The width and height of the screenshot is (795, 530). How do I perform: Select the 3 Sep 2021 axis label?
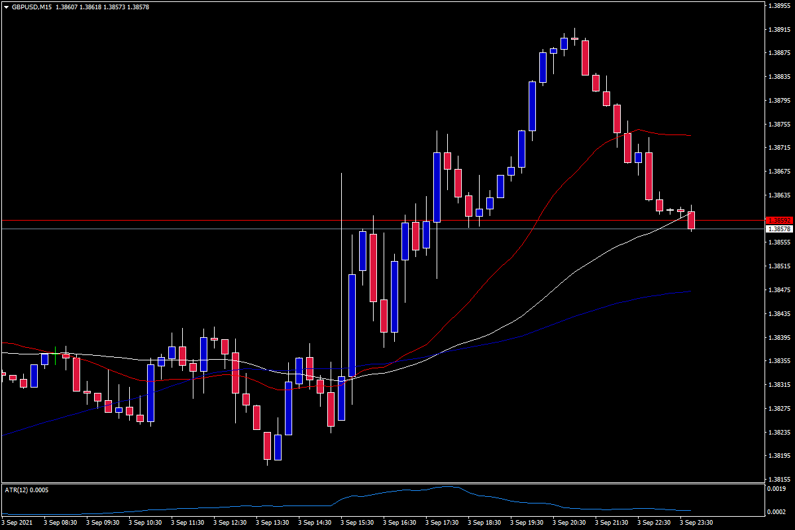[18, 521]
